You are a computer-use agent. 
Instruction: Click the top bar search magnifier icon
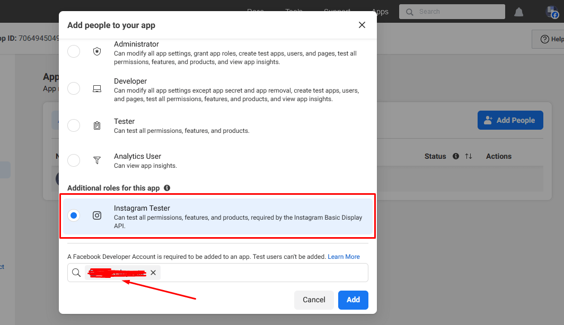point(410,12)
